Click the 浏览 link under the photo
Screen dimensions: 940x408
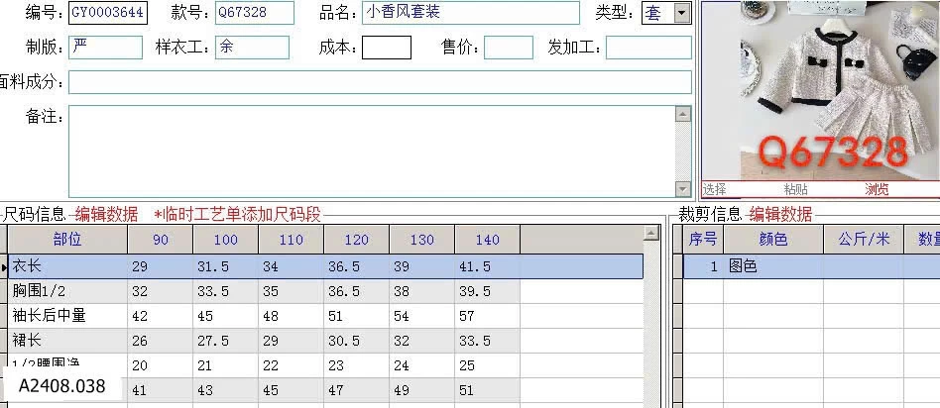point(877,189)
